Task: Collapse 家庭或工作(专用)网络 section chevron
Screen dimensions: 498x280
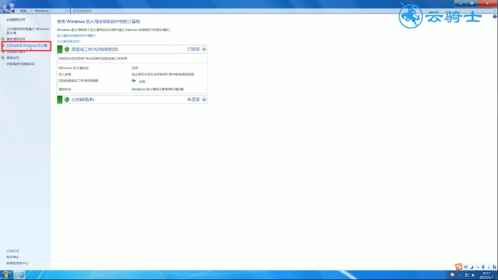Action: [204, 49]
